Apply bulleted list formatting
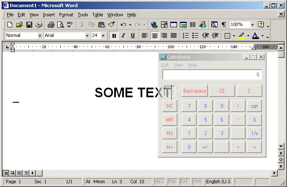 tap(195, 35)
